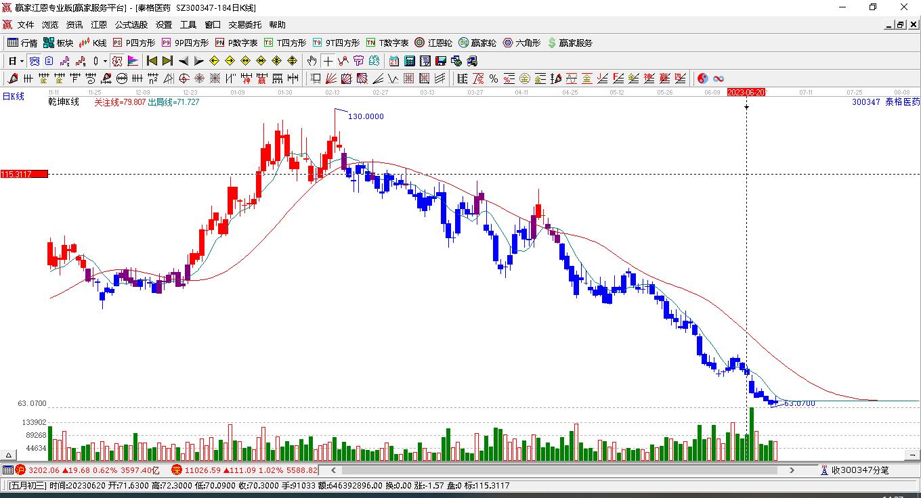Image resolution: width=921 pixels, height=498 pixels.
Task: Click the percent sign tool icon
Action: tap(494, 78)
